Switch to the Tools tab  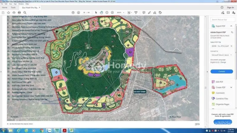click(13, 7)
